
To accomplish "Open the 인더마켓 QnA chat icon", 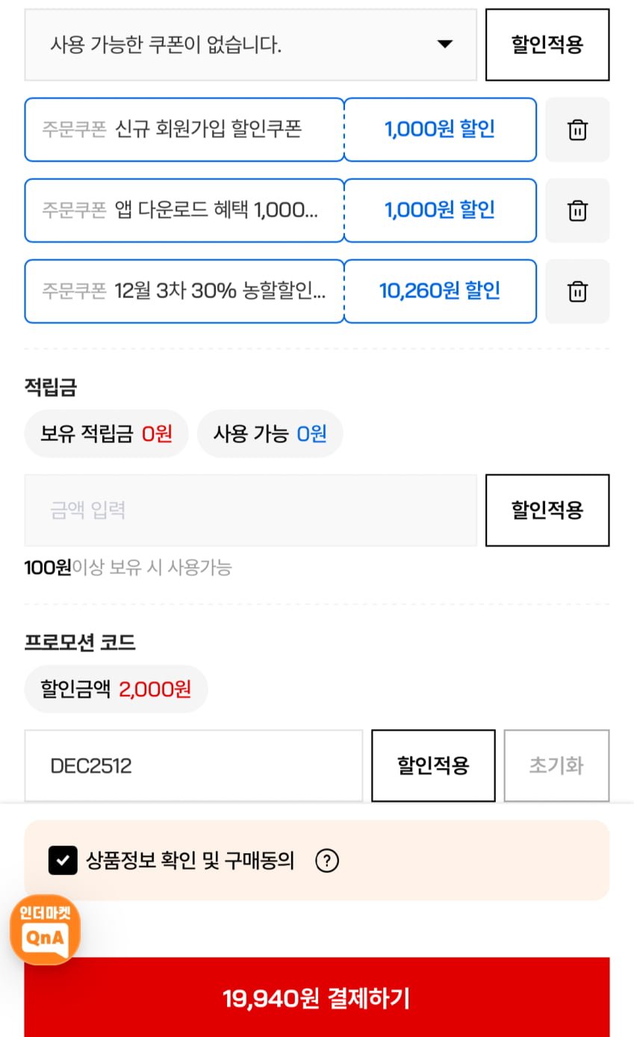I will click(45, 930).
